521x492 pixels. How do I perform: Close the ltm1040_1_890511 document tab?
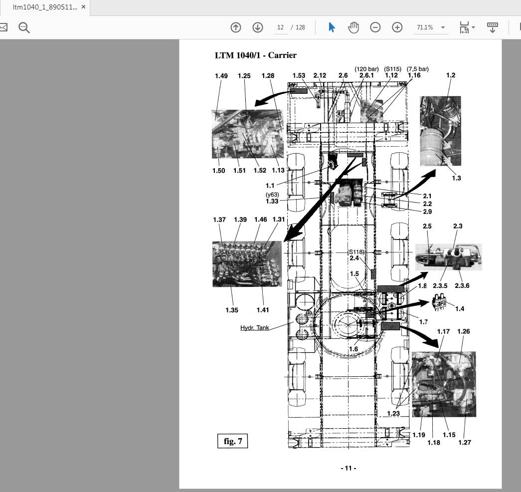(x=83, y=6)
